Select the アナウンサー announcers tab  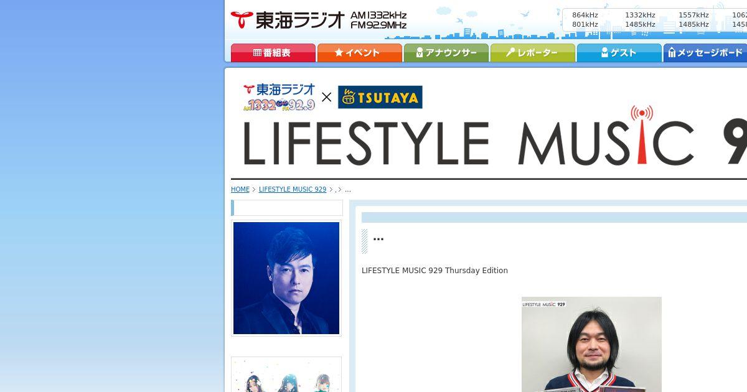click(446, 53)
